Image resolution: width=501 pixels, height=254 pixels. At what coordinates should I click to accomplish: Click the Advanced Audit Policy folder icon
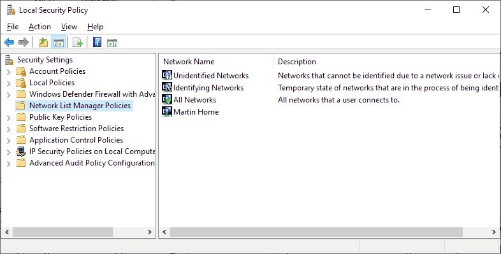(21, 163)
